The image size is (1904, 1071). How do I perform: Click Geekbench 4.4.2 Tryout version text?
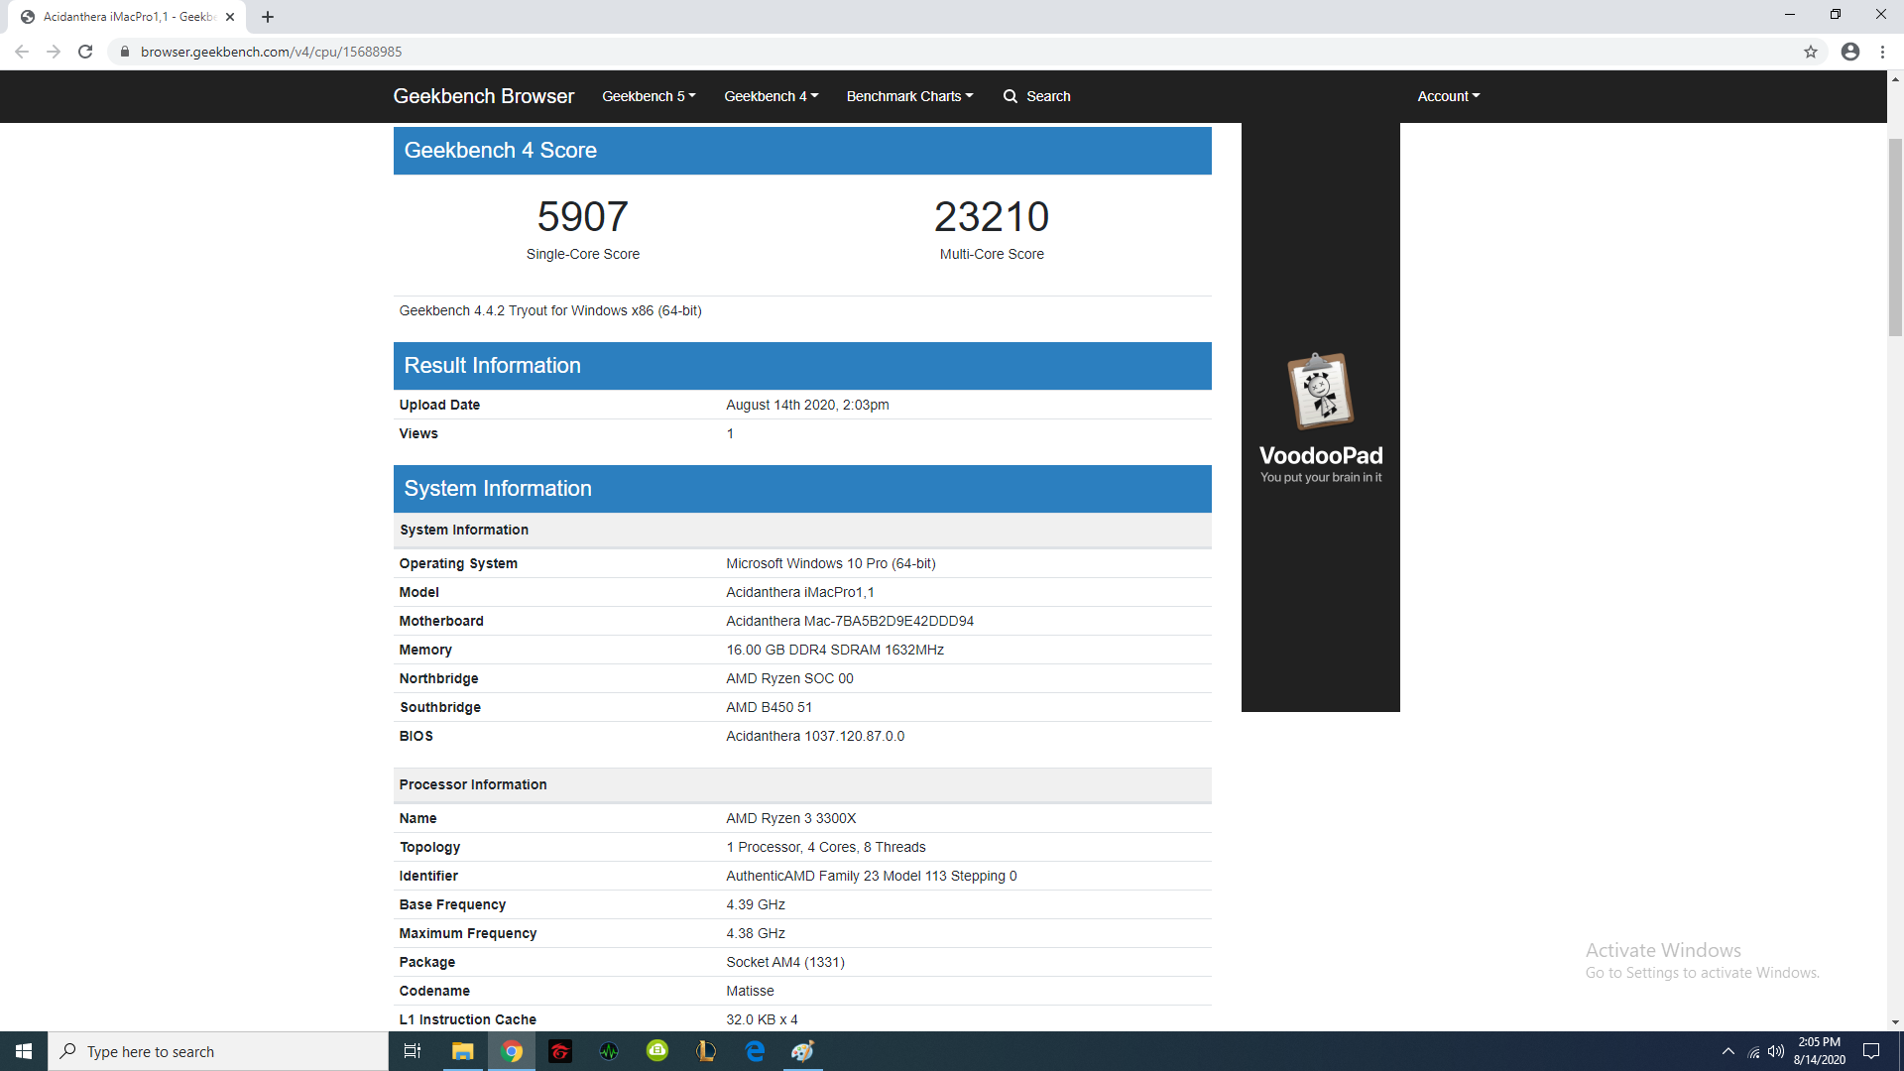click(x=550, y=310)
